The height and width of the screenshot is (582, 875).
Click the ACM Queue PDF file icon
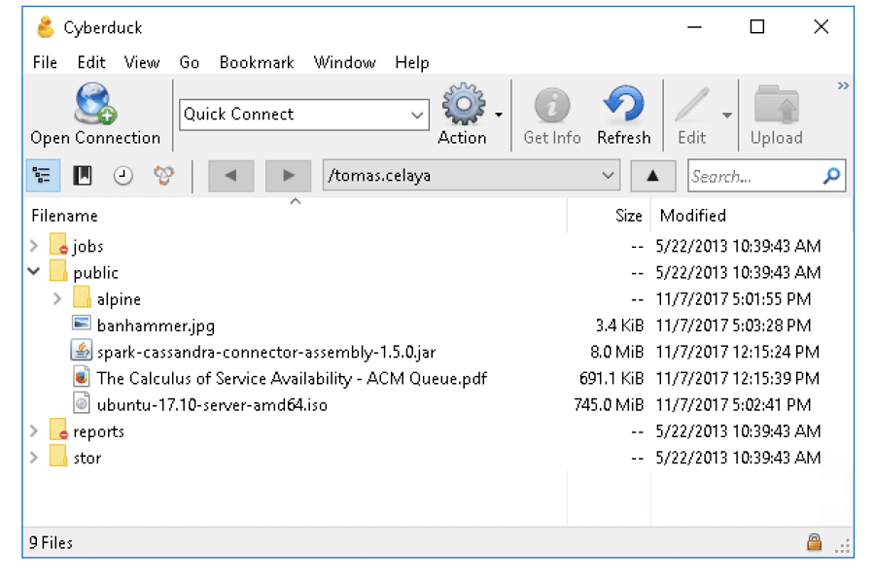click(82, 377)
